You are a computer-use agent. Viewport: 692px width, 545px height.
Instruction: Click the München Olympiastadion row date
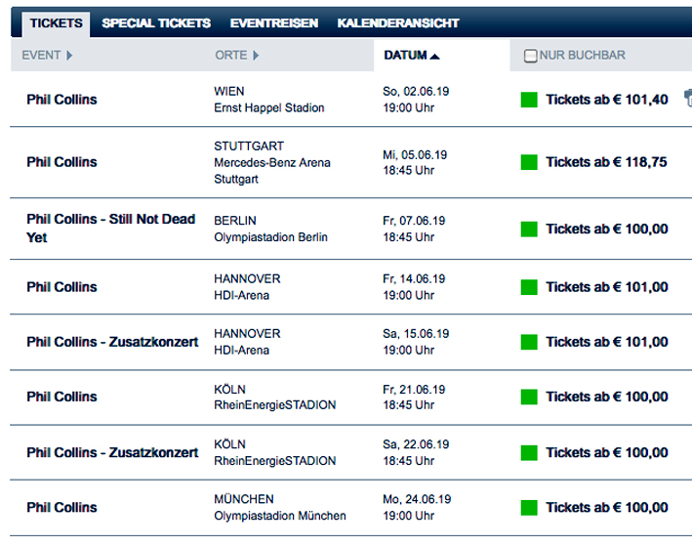417,508
